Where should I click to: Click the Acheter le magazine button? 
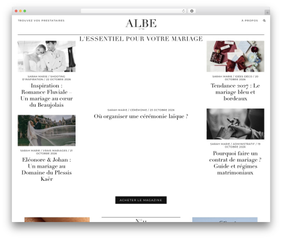pyautogui.click(x=141, y=200)
